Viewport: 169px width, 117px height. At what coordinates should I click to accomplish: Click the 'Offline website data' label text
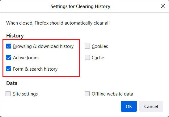pos(112,94)
